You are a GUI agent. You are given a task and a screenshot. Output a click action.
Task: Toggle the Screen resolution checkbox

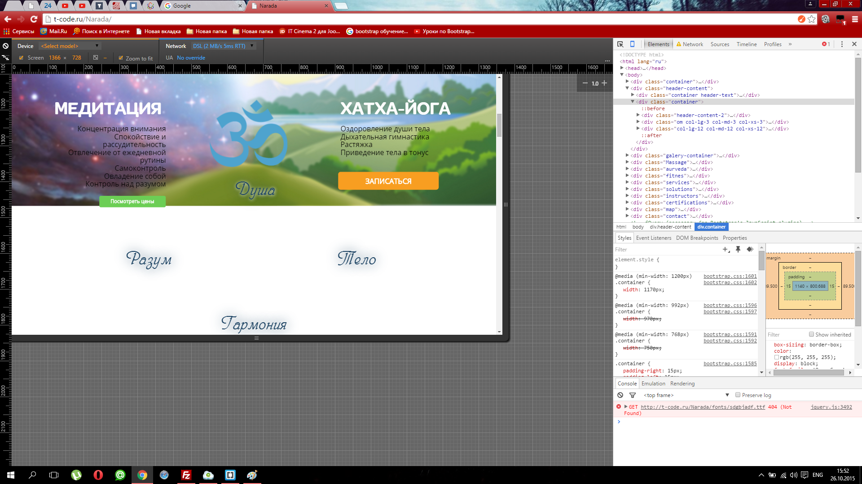point(21,57)
